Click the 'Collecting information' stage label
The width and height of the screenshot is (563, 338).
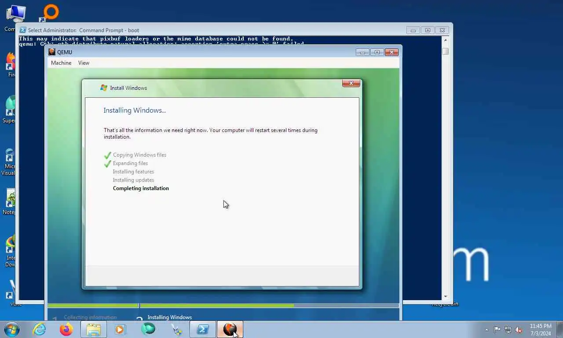90,317
